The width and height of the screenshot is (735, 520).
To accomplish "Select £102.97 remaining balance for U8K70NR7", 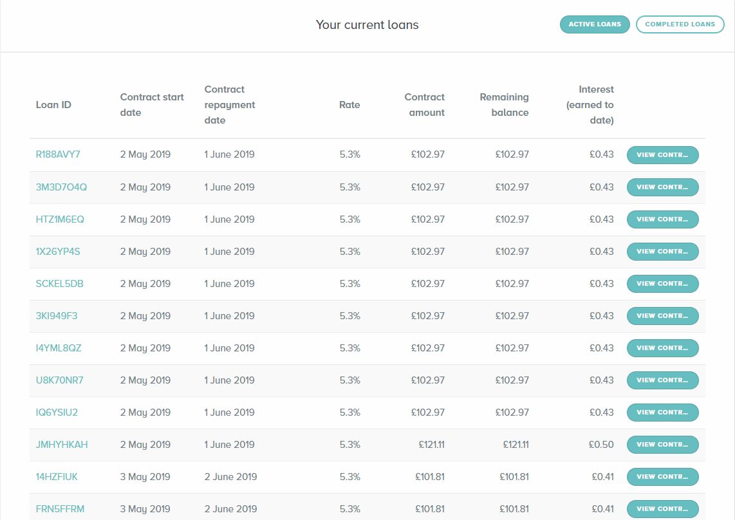I will tap(512, 380).
